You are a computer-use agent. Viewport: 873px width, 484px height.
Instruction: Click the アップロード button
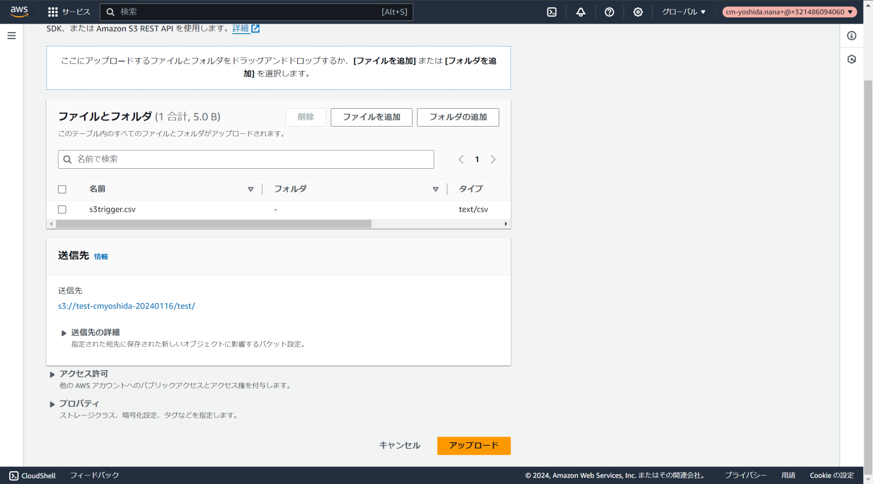pyautogui.click(x=474, y=446)
